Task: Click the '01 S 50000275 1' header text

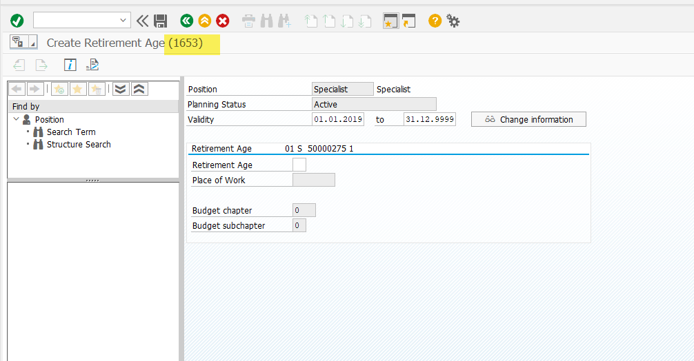Action: [x=319, y=149]
